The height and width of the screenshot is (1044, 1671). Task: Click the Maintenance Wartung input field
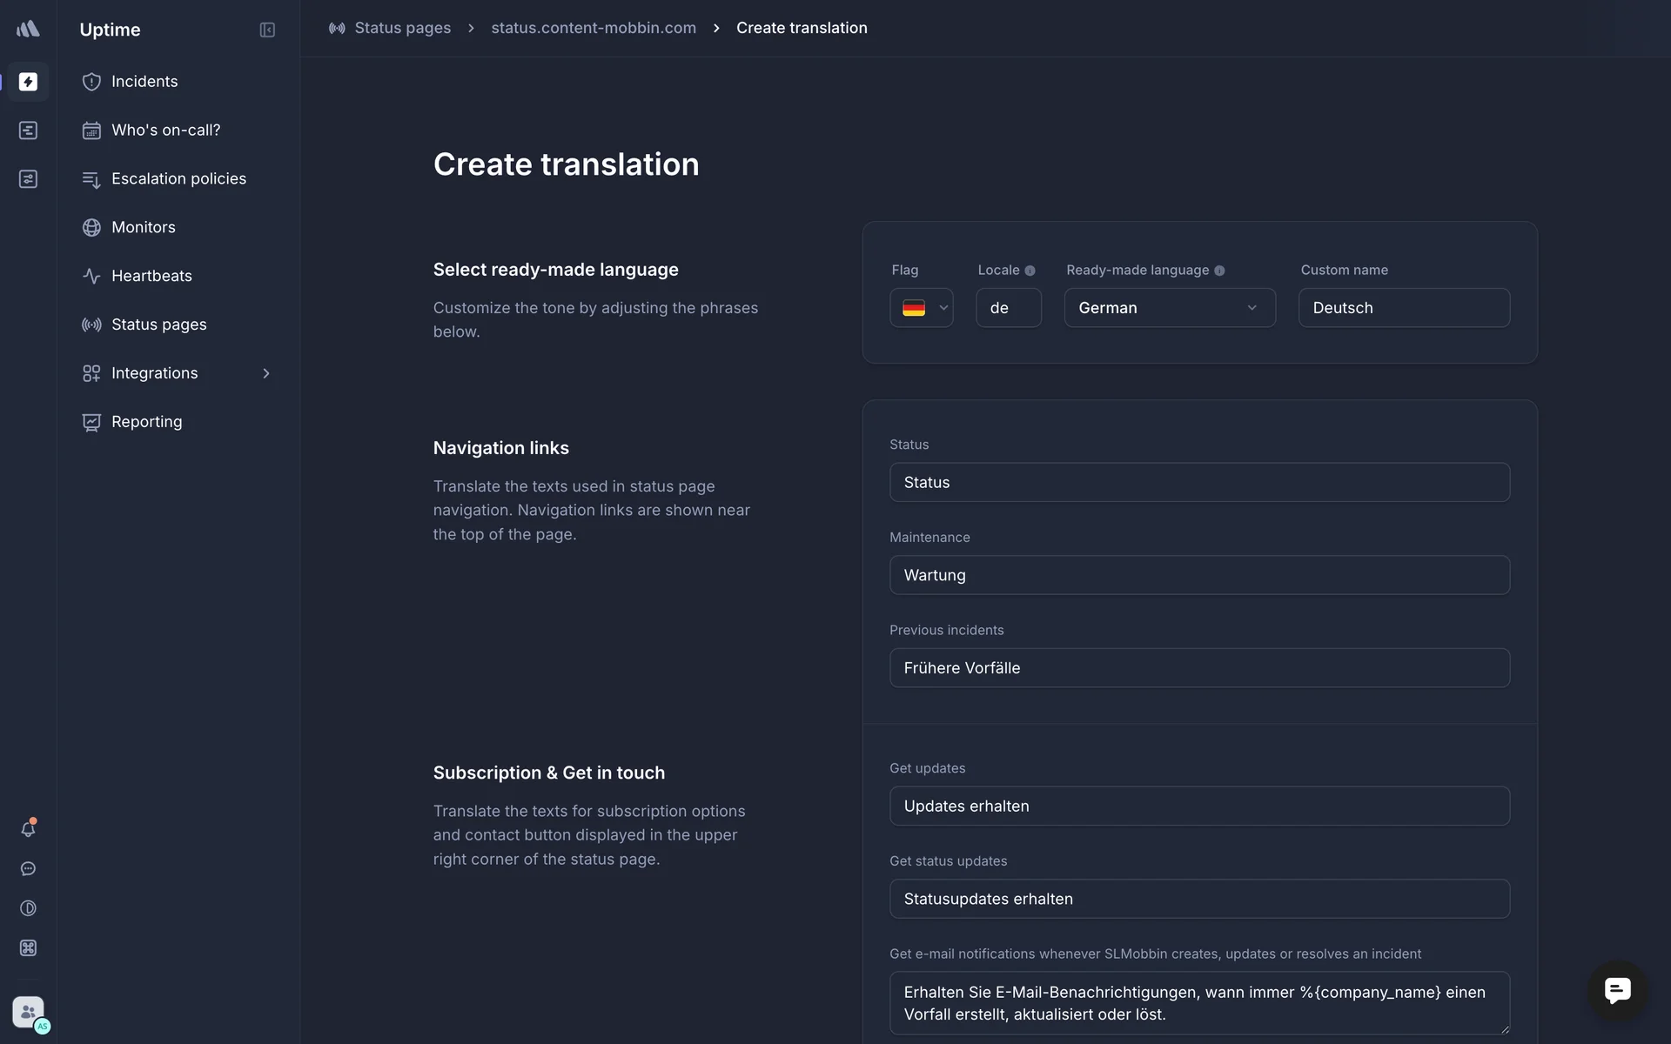pyautogui.click(x=1198, y=575)
